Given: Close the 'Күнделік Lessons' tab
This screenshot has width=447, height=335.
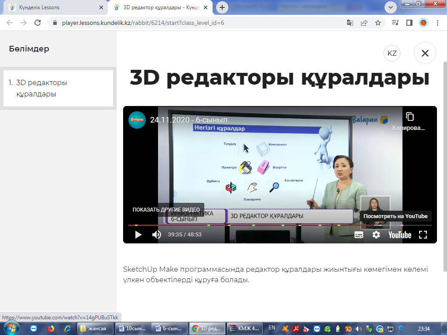Looking at the screenshot, I should [x=101, y=7].
